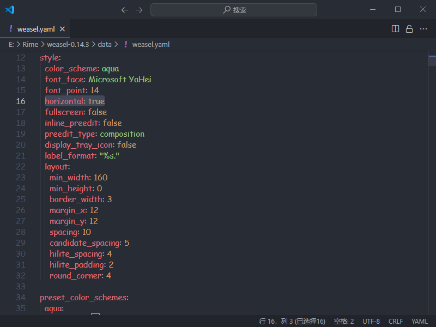436x327 pixels.
Task: Go forward with the right arrow
Action: coord(139,10)
